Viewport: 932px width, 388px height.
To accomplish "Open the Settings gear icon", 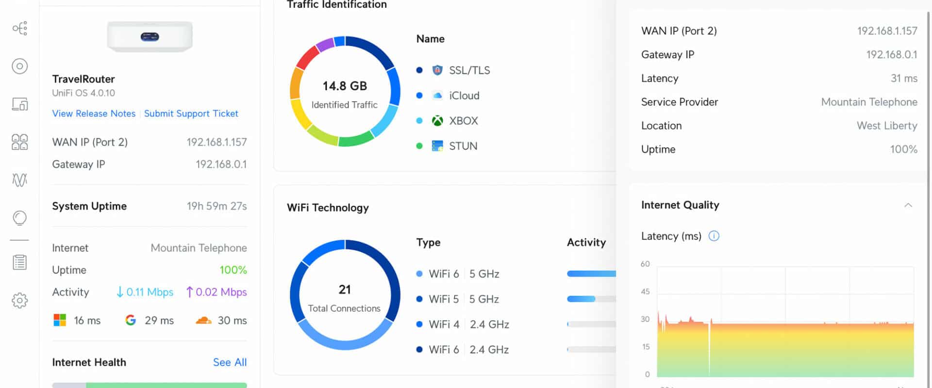I will click(x=19, y=301).
